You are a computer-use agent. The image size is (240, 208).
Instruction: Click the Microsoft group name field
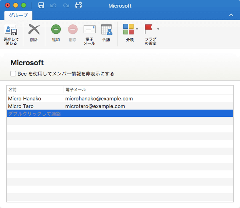coord(27,63)
